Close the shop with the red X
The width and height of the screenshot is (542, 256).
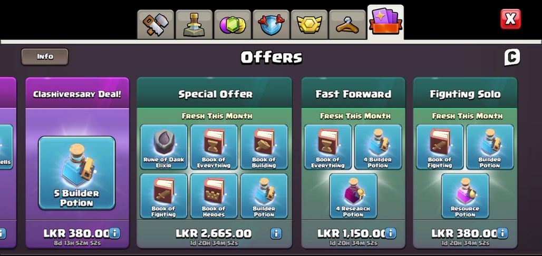510,19
